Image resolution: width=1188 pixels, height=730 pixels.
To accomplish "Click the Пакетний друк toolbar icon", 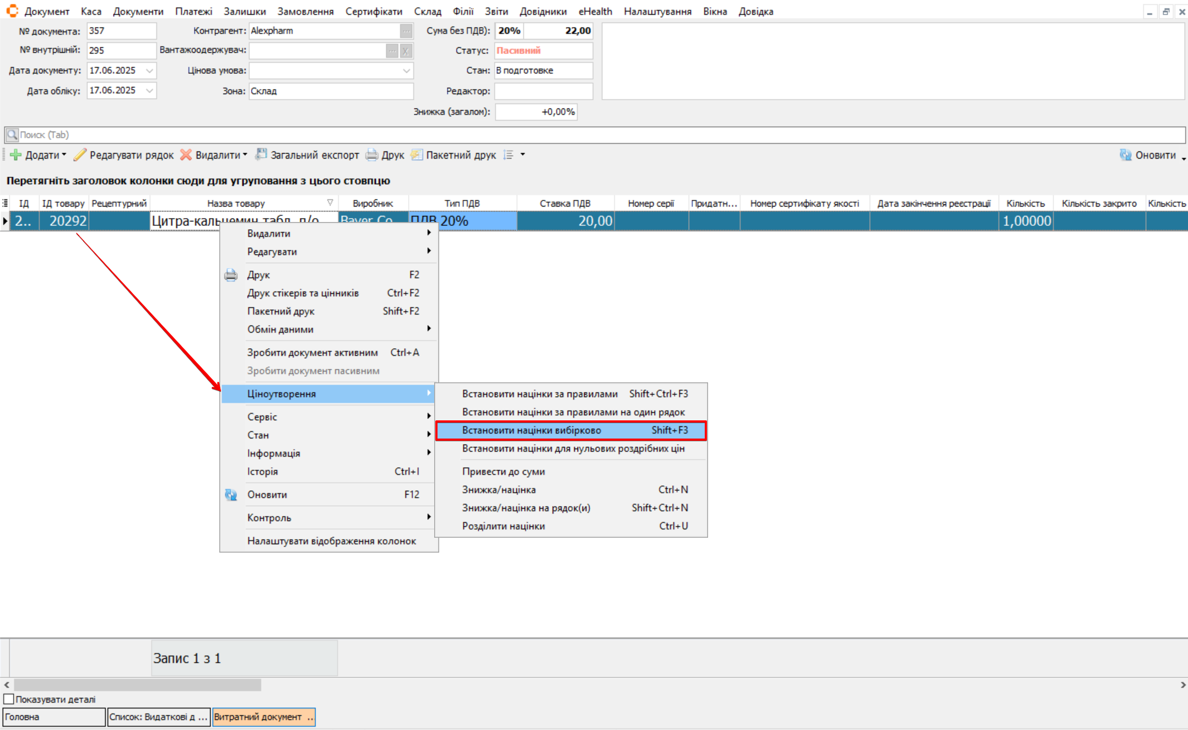I will (417, 155).
